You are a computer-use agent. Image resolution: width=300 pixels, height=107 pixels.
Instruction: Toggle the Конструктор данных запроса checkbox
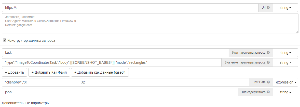point(5,40)
